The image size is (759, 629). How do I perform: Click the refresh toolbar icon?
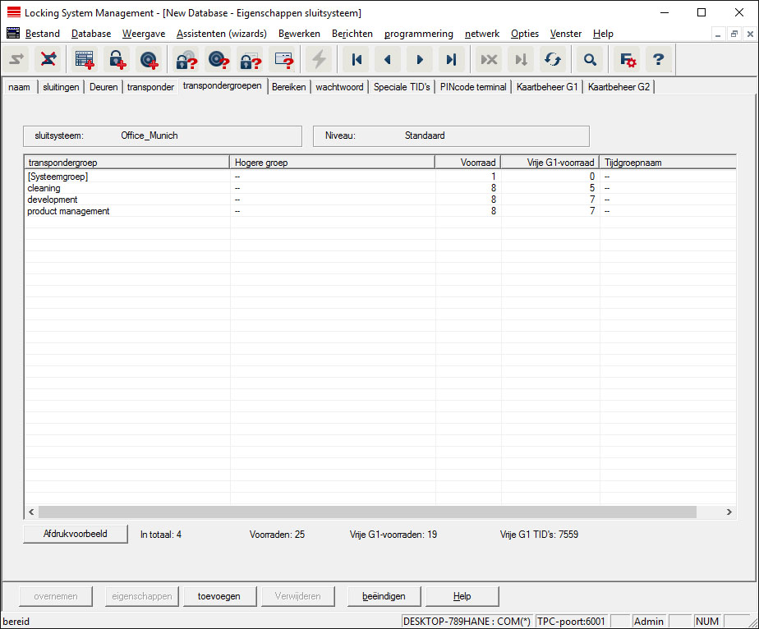click(552, 59)
